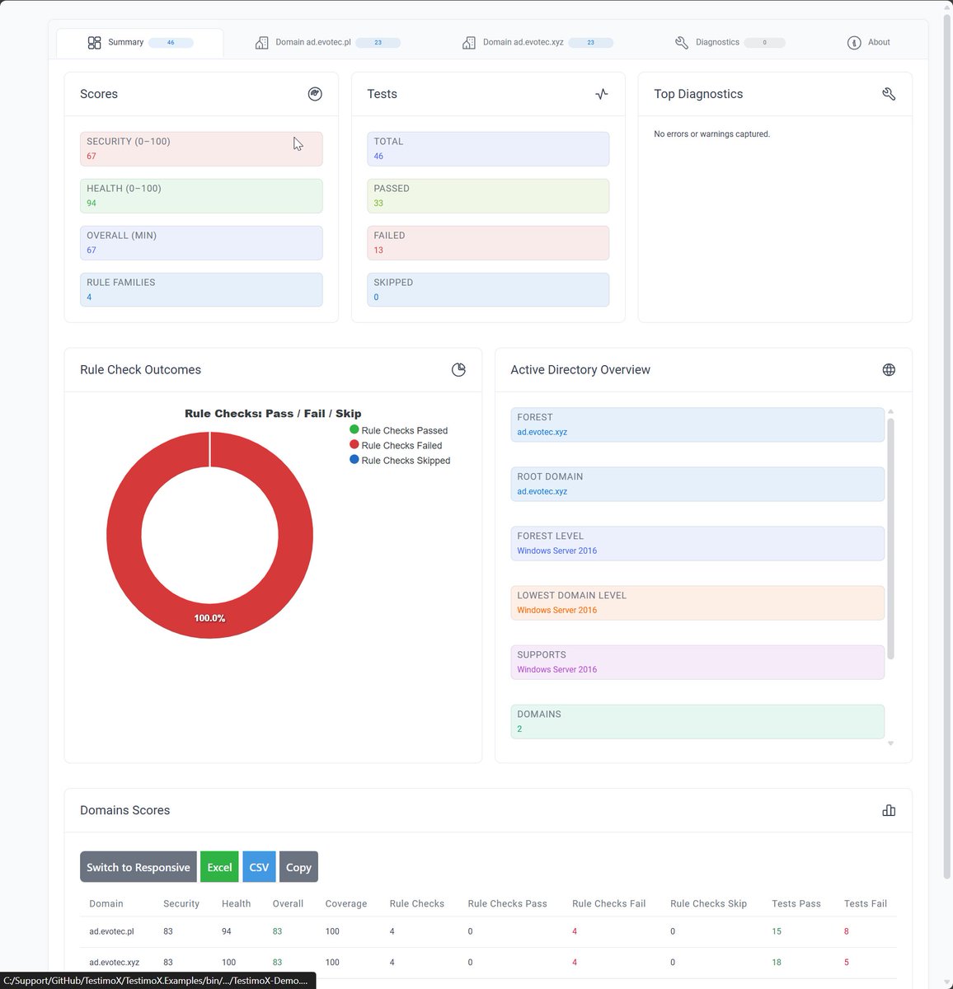
Task: Click the SUPPORTS Windows Server 2016 card
Action: (x=697, y=662)
